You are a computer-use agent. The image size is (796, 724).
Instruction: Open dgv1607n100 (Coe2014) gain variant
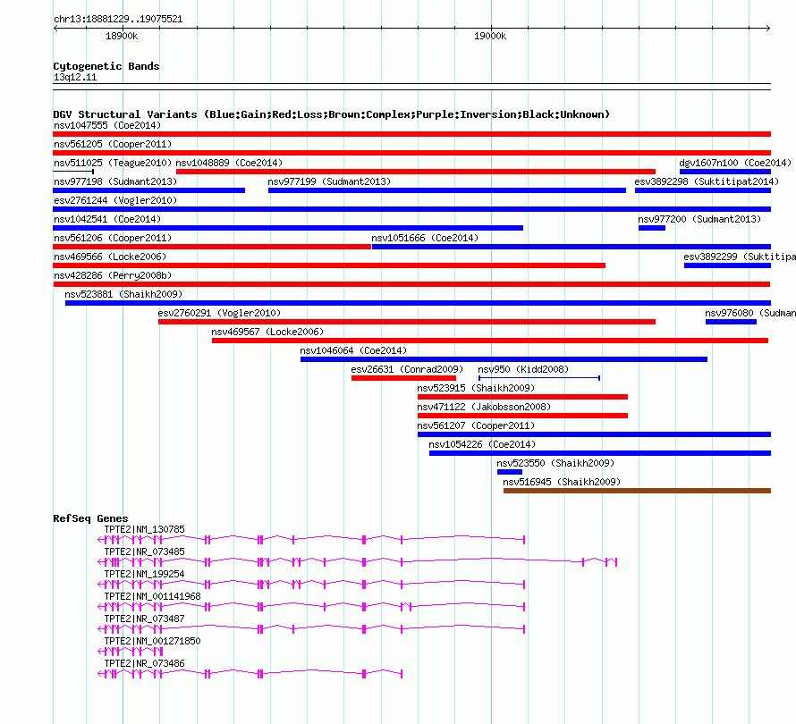point(725,172)
